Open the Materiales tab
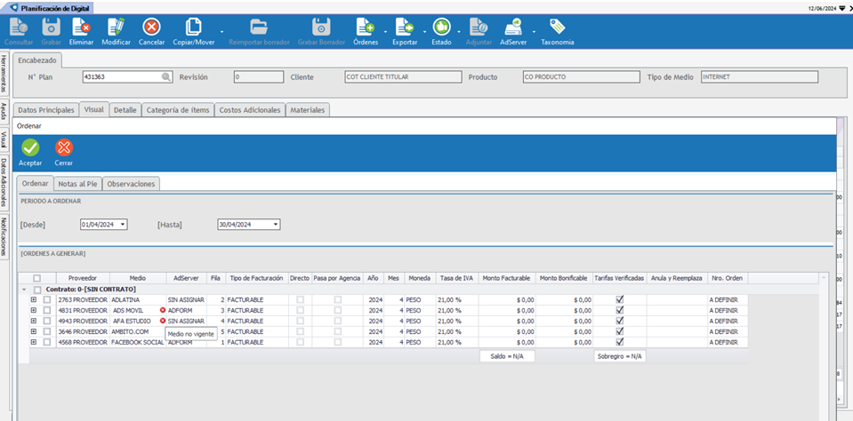 pyautogui.click(x=308, y=110)
